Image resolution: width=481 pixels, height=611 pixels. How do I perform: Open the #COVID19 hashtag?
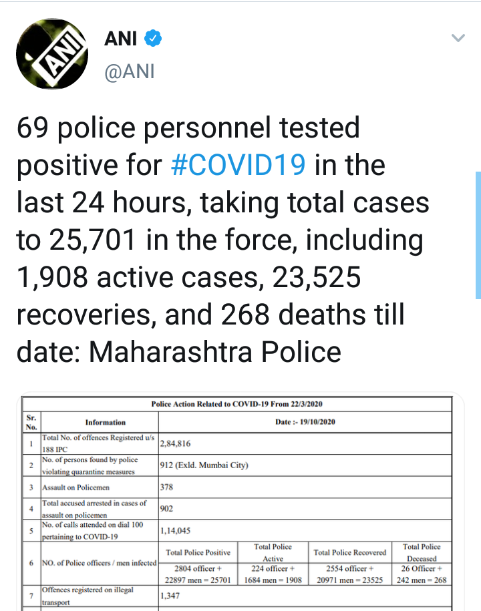coord(238,165)
